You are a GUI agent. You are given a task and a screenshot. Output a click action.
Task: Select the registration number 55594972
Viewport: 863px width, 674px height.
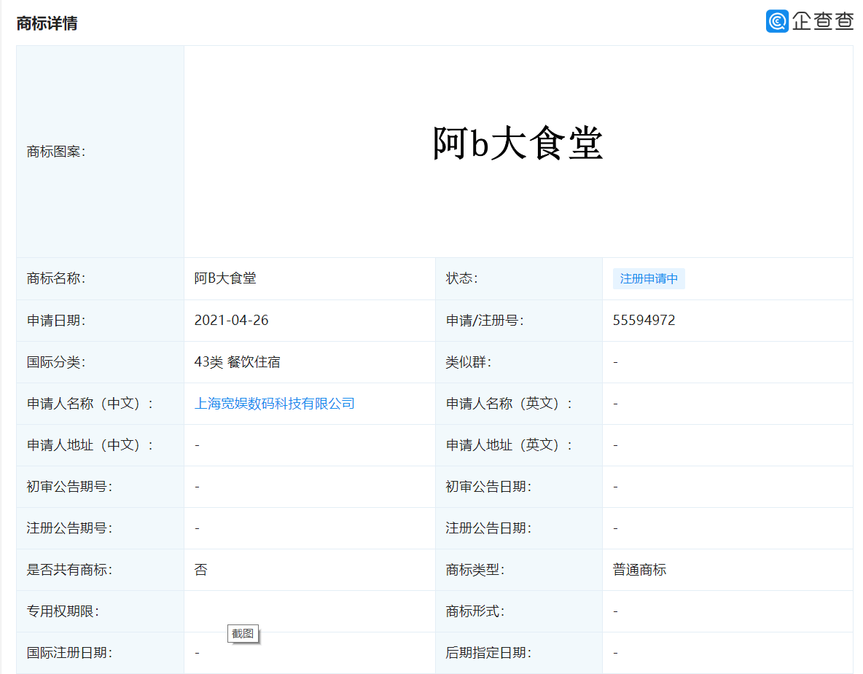click(x=644, y=320)
